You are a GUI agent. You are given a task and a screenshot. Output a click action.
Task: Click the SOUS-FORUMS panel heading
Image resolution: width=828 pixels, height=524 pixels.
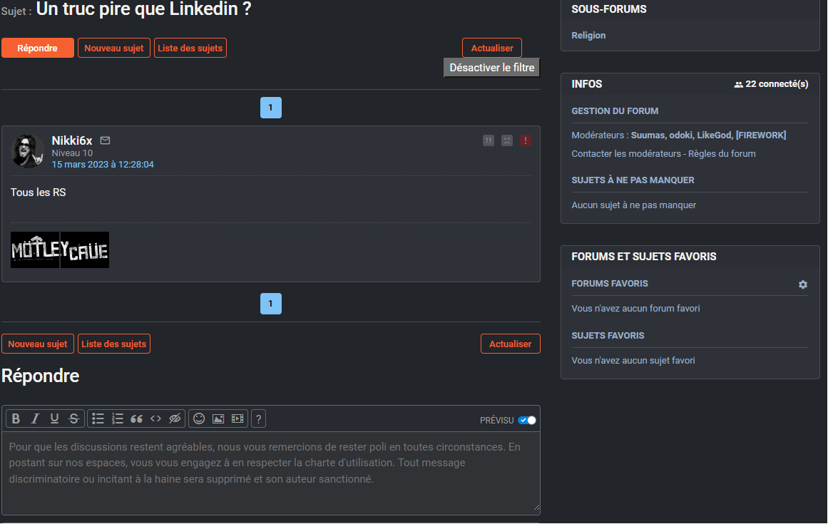609,9
